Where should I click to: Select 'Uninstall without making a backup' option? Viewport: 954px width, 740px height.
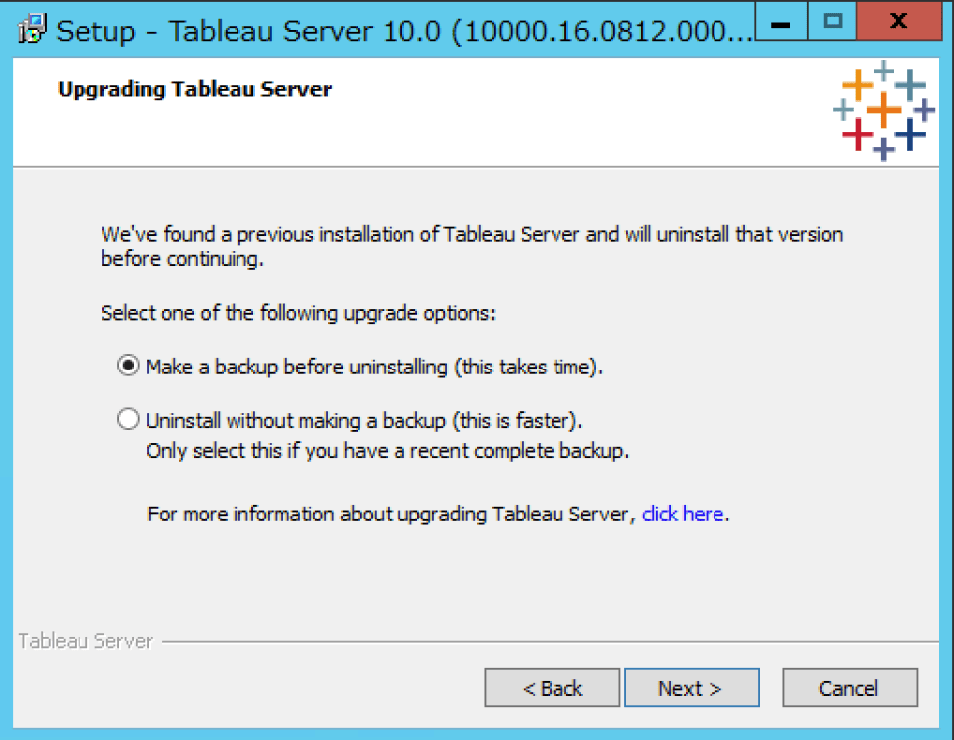tap(127, 418)
